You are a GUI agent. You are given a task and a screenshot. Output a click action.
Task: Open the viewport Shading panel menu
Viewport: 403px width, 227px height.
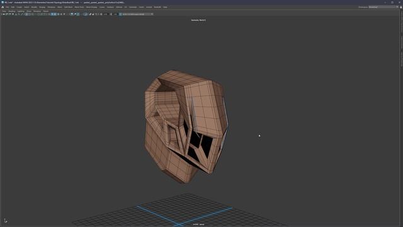point(12,11)
